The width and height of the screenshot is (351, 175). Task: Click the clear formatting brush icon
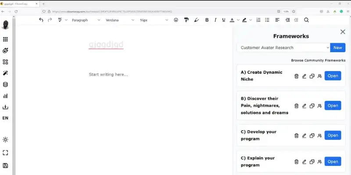tap(196, 20)
